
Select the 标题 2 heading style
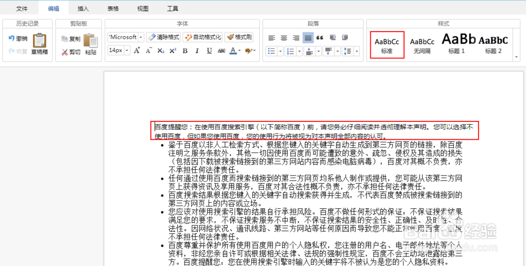point(493,45)
